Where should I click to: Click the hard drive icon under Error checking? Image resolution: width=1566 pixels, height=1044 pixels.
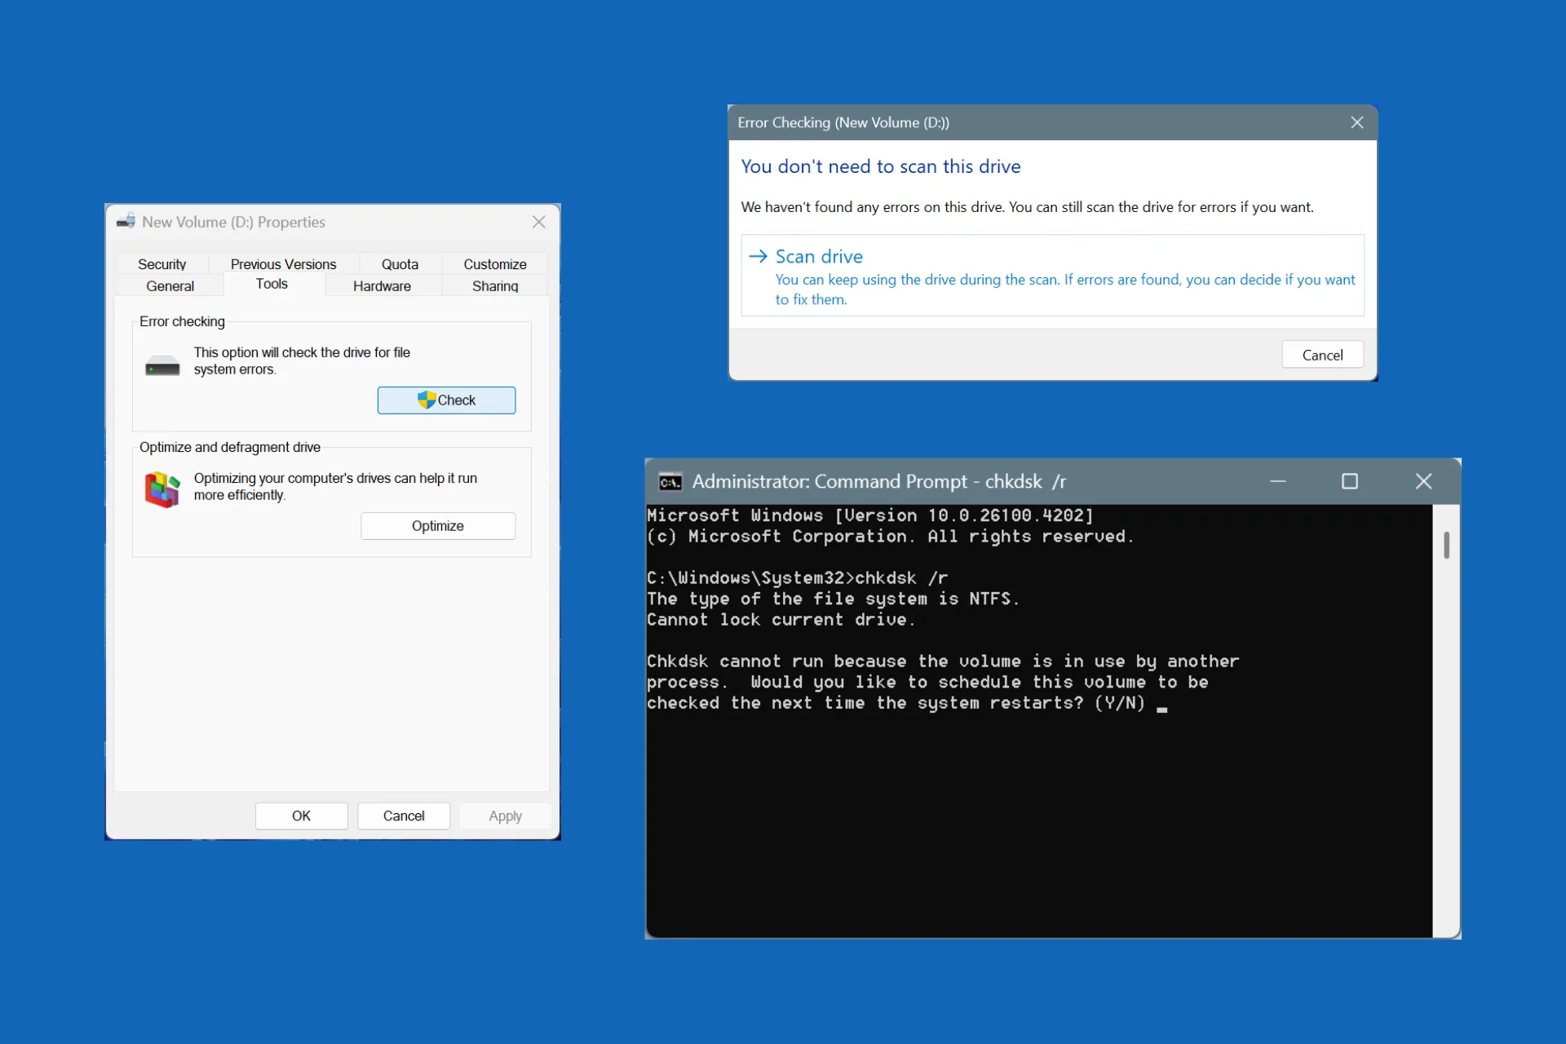tap(161, 365)
